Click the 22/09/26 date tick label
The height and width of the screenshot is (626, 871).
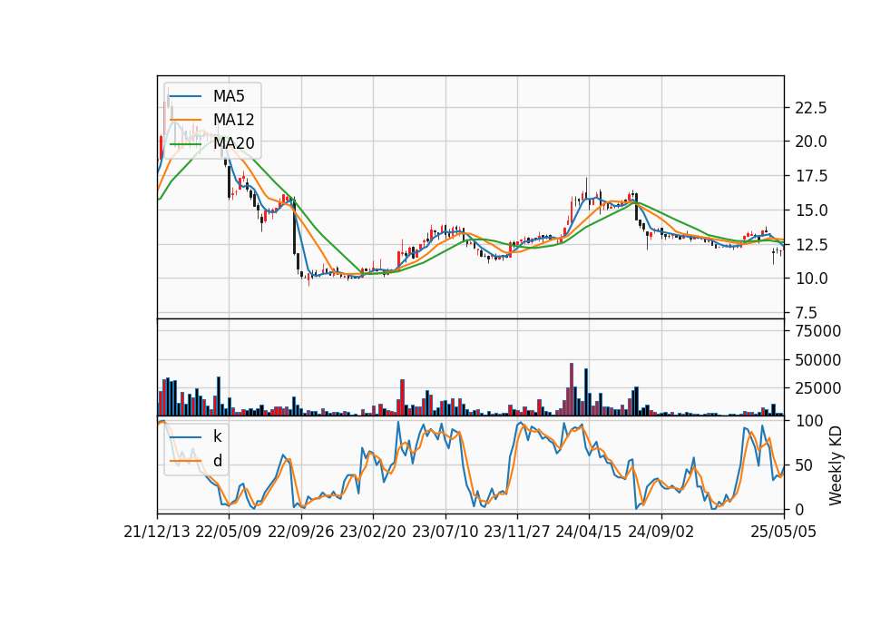coord(300,532)
